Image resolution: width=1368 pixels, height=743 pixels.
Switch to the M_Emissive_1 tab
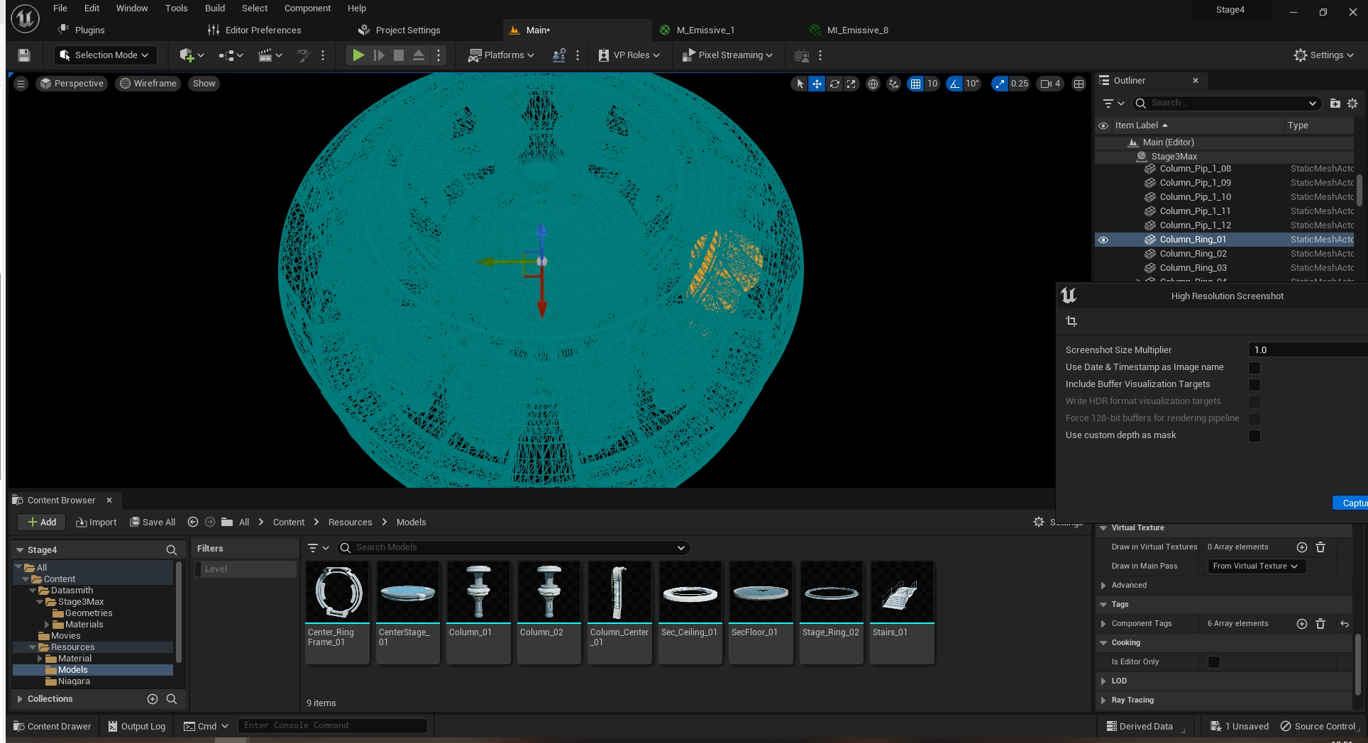tap(705, 30)
